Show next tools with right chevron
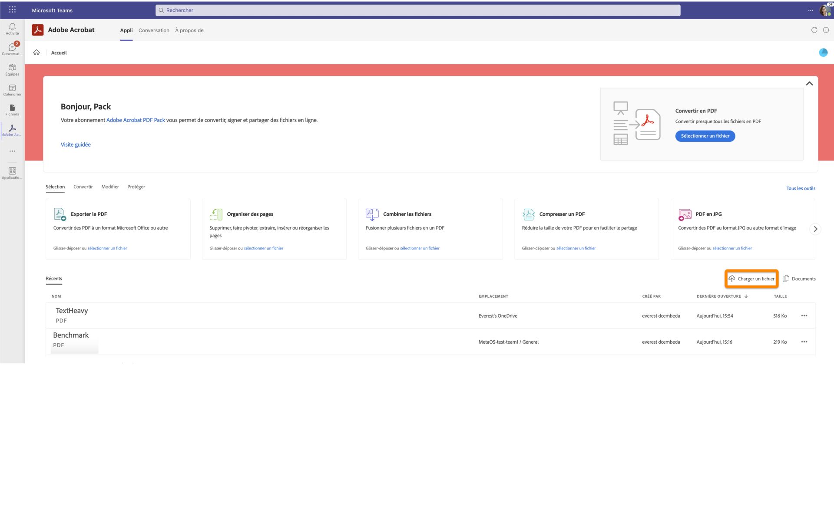834x519 pixels. pyautogui.click(x=815, y=229)
